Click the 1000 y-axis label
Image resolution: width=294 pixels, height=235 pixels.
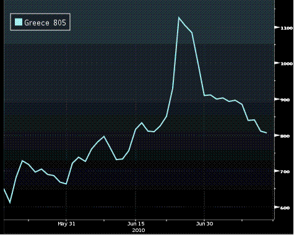287,64
